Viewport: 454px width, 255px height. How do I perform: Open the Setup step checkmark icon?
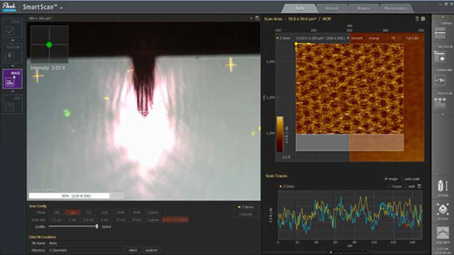10,30
